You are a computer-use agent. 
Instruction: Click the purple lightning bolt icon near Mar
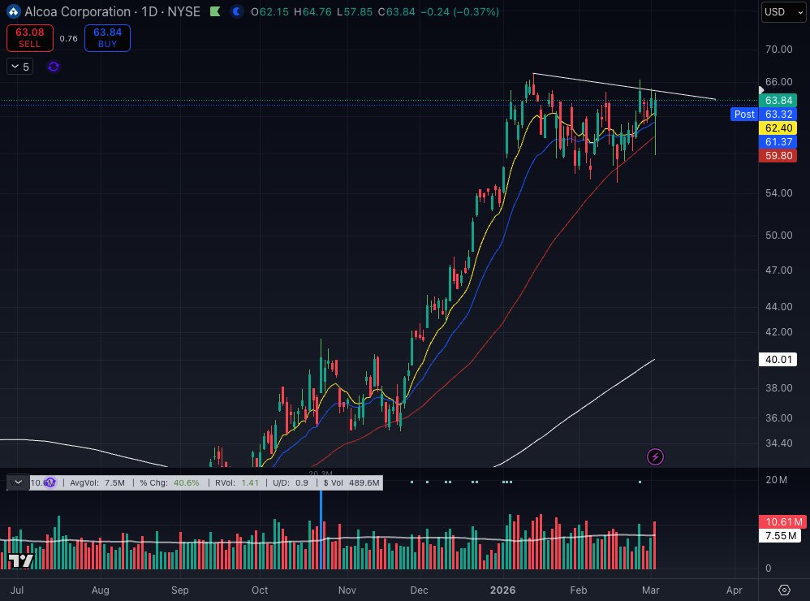point(655,456)
